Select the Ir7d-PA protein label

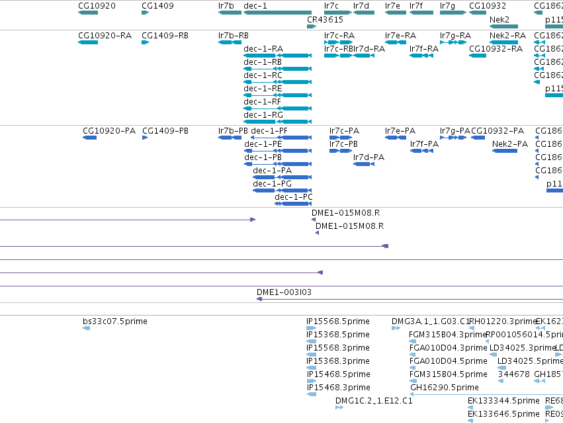(368, 157)
